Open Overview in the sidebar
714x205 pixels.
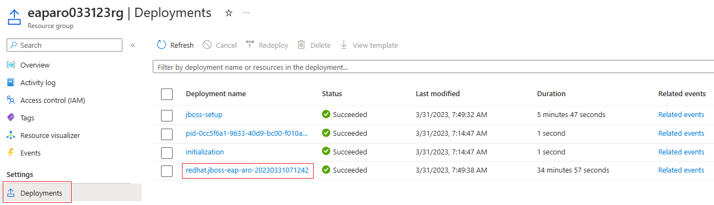pos(35,65)
